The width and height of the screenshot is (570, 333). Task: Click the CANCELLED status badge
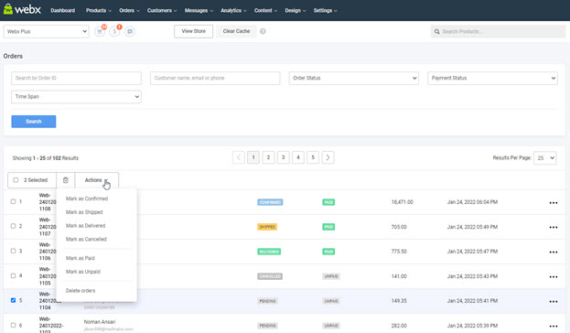tap(270, 276)
